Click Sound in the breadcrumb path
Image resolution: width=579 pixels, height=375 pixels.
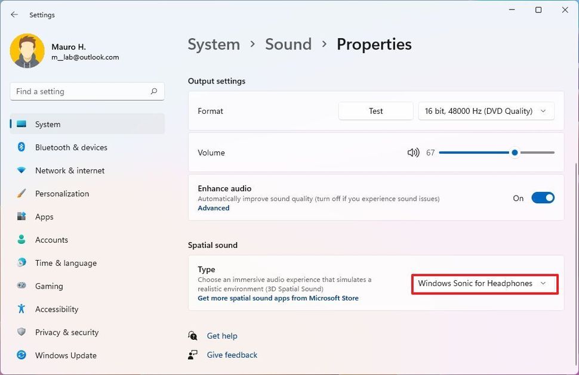coord(288,44)
